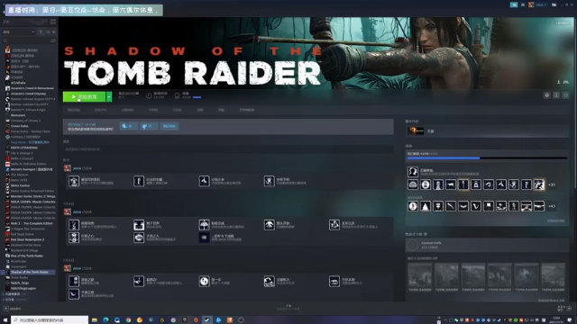Click the clock recent-activity filter icon in sidebar
Image resolution: width=577 pixels, height=324 pixels.
tap(48, 32)
